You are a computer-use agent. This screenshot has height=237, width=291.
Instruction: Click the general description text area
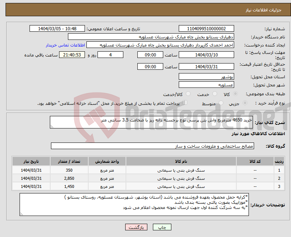(151, 122)
